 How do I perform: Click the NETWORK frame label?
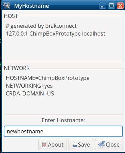pyautogui.click(x=17, y=68)
